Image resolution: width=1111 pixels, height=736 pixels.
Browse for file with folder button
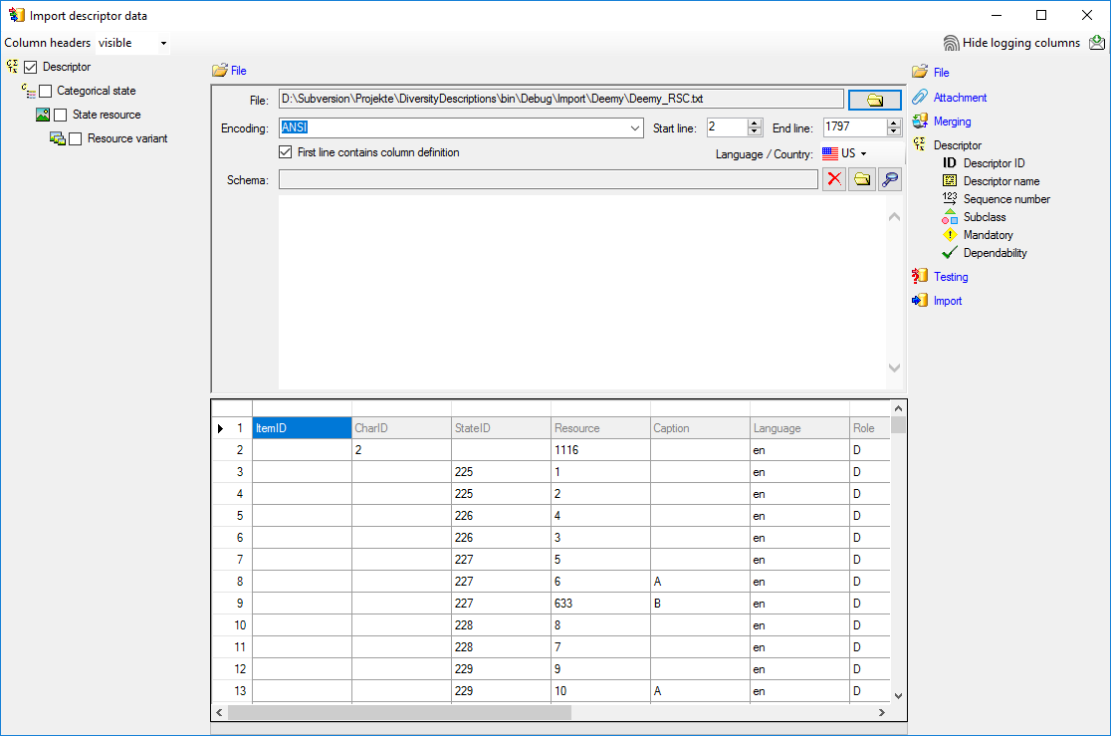tap(874, 100)
